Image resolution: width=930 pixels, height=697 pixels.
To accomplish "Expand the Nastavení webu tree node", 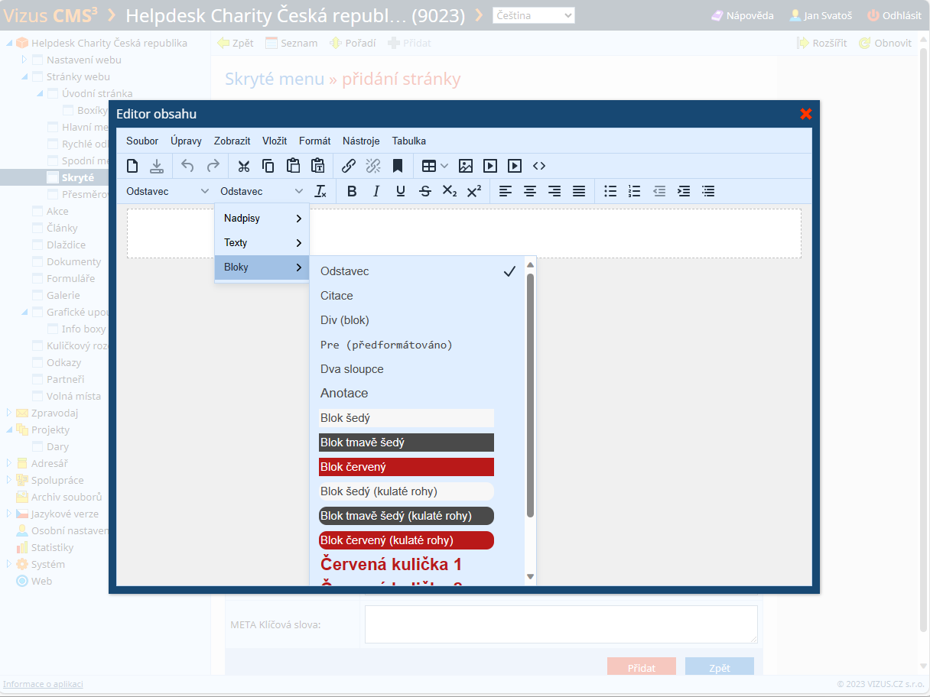I will click(x=24, y=60).
